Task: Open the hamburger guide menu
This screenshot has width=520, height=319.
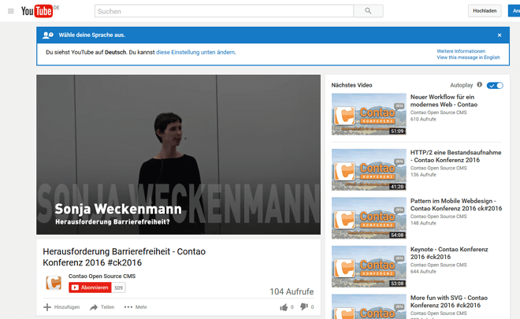Action: click(10, 11)
